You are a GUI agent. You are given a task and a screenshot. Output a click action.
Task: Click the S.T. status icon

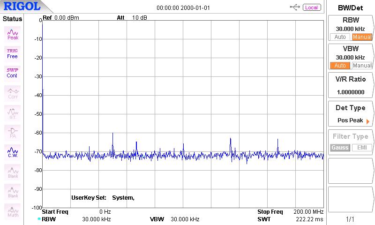click(13, 113)
